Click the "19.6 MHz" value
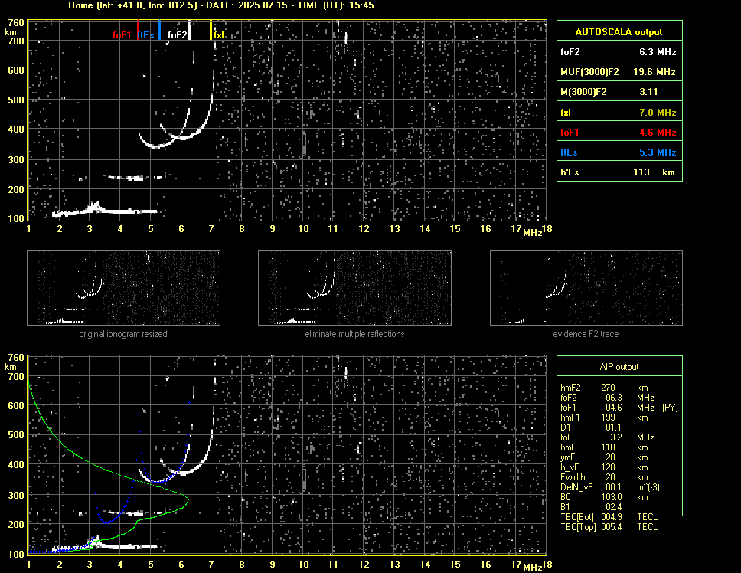 pyautogui.click(x=654, y=72)
